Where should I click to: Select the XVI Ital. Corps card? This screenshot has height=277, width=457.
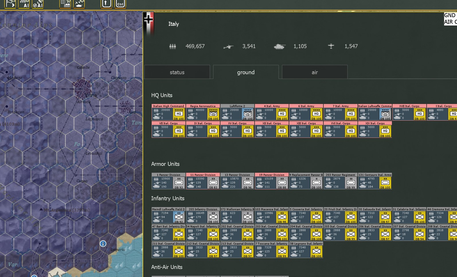341,129
